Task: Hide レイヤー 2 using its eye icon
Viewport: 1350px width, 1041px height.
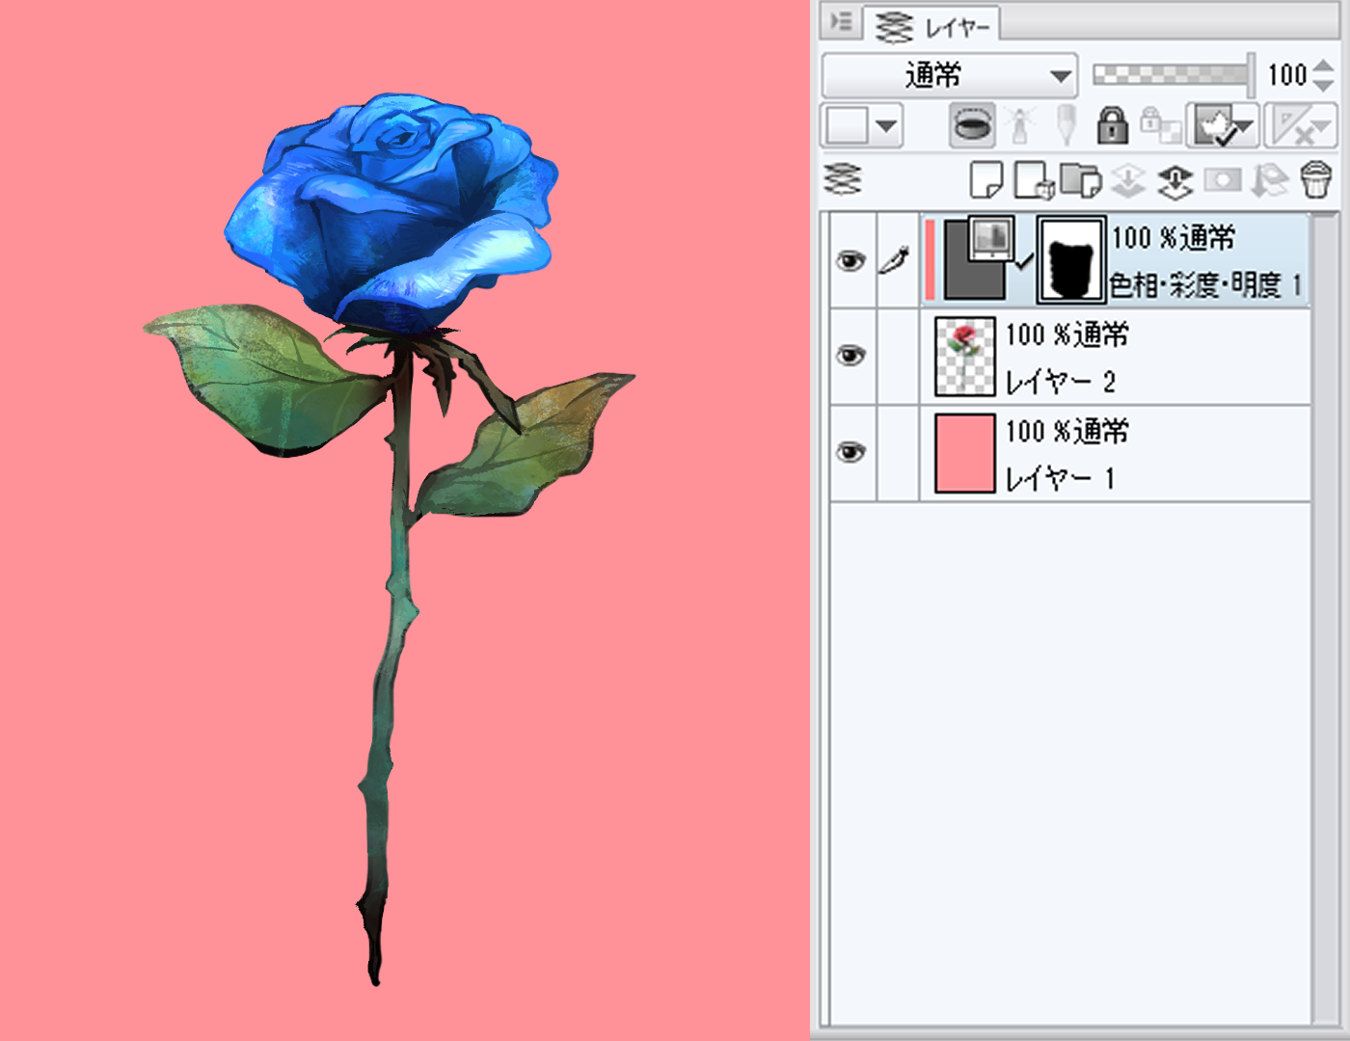Action: tap(850, 356)
